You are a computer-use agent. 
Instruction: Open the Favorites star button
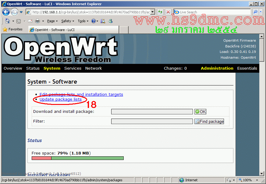tap(13, 30)
